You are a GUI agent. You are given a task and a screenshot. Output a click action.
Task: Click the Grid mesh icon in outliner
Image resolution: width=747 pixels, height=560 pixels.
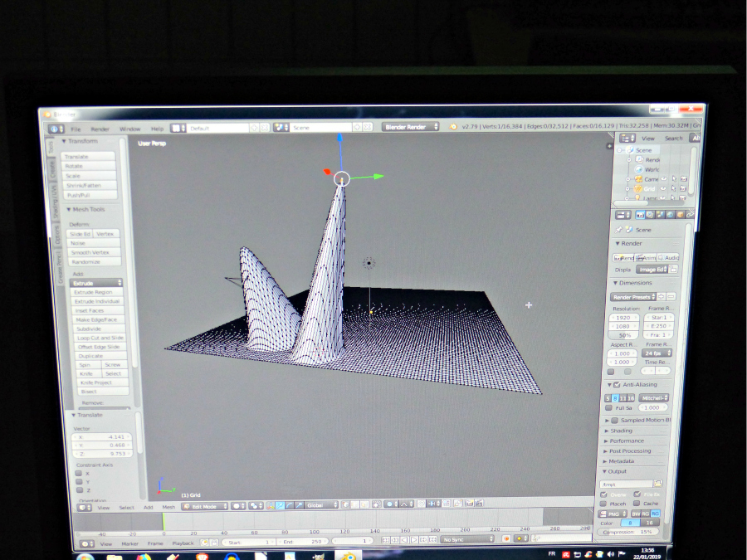pos(639,189)
